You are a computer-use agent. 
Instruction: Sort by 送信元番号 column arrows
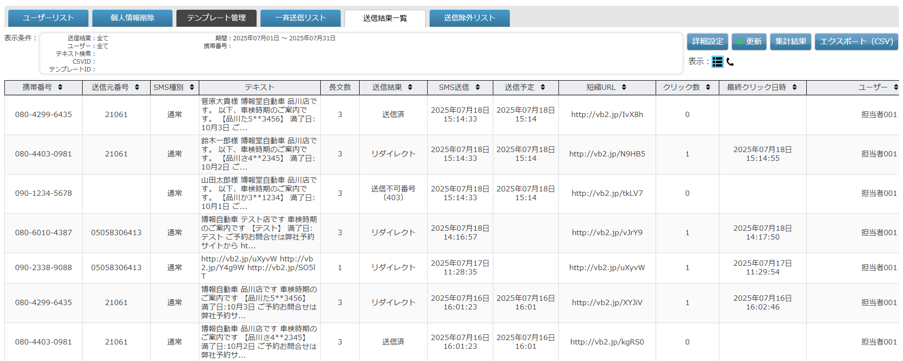(x=137, y=87)
